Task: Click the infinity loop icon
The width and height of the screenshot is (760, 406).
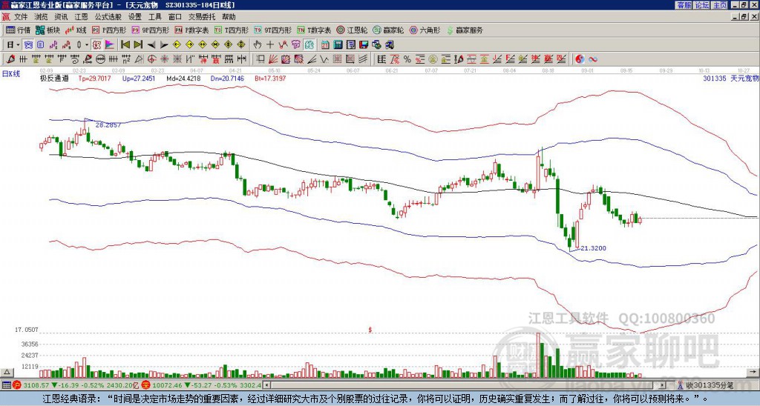Action: pyautogui.click(x=593, y=59)
